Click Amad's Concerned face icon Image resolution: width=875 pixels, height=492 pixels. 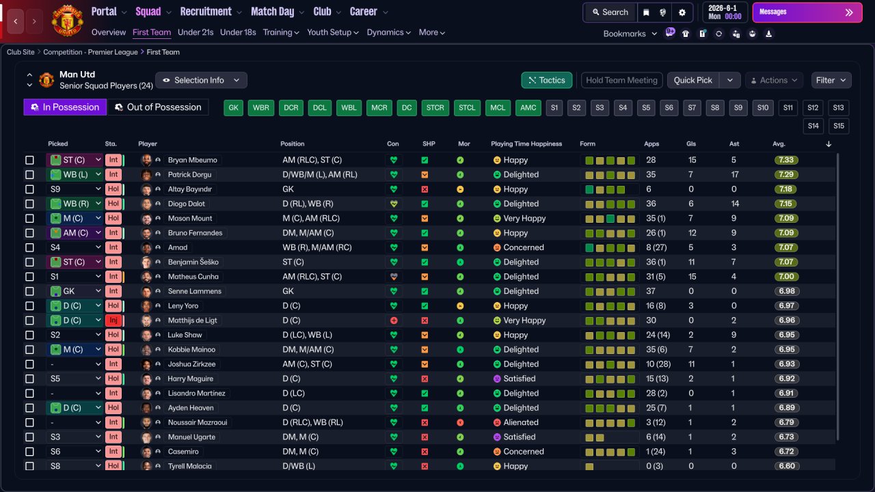point(497,247)
